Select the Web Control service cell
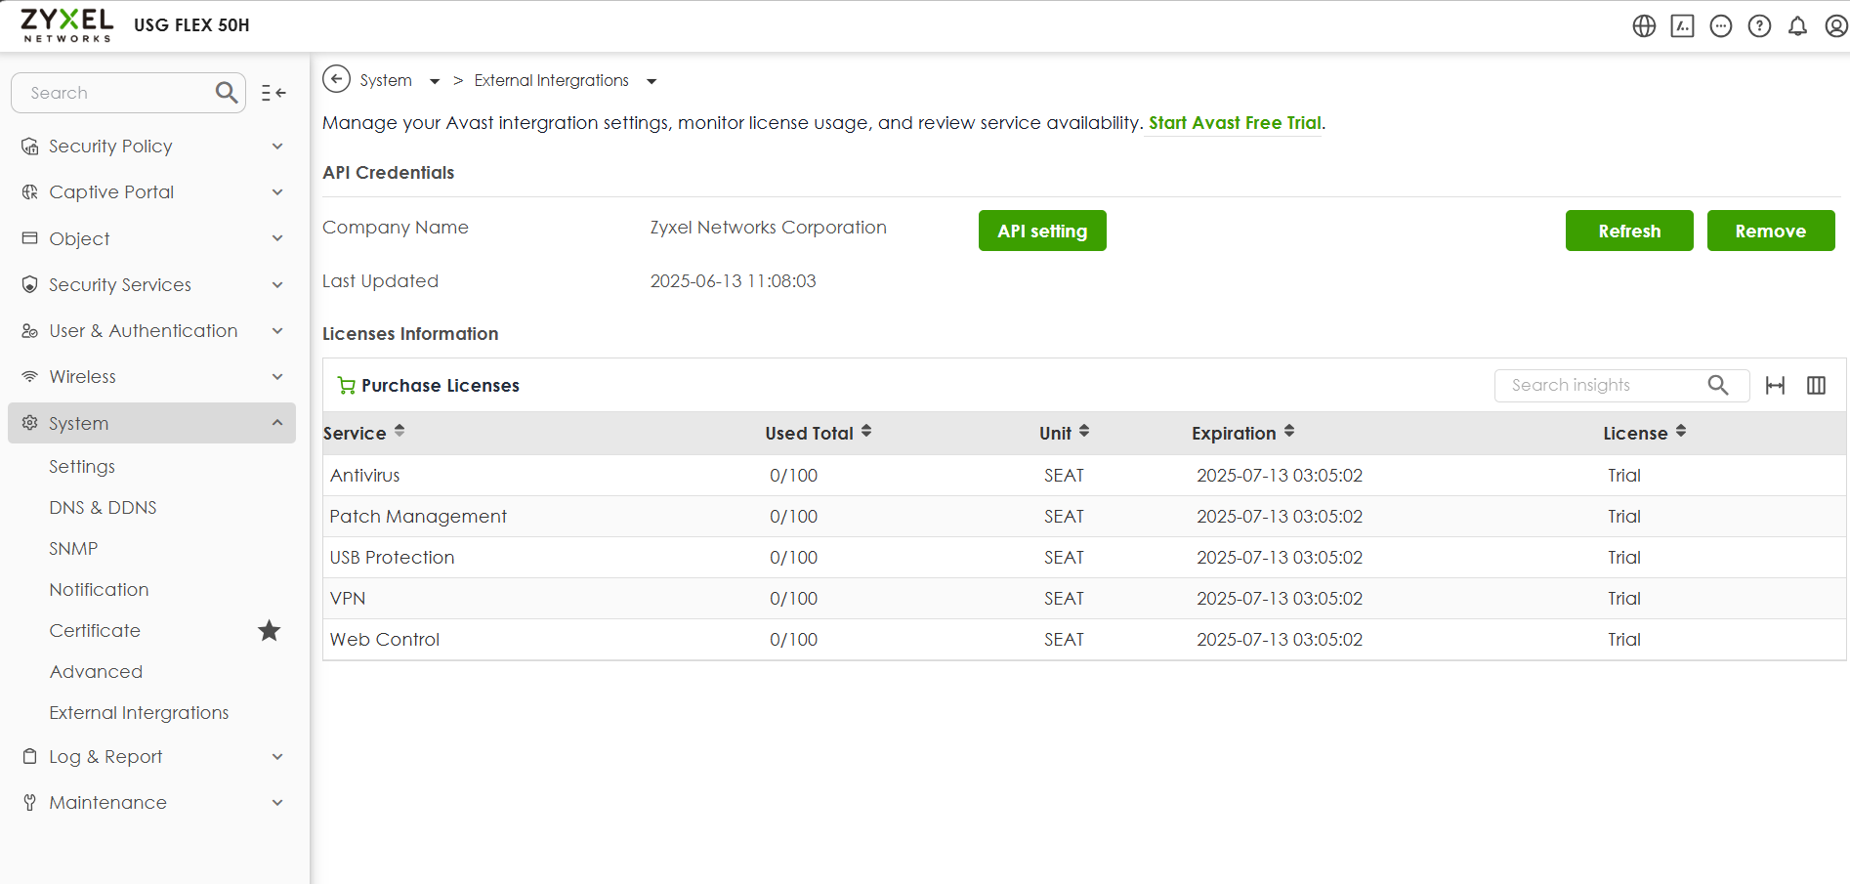Screen dimensions: 1850x884 pos(385,640)
